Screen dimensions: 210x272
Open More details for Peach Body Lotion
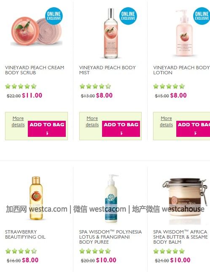tap(166, 122)
